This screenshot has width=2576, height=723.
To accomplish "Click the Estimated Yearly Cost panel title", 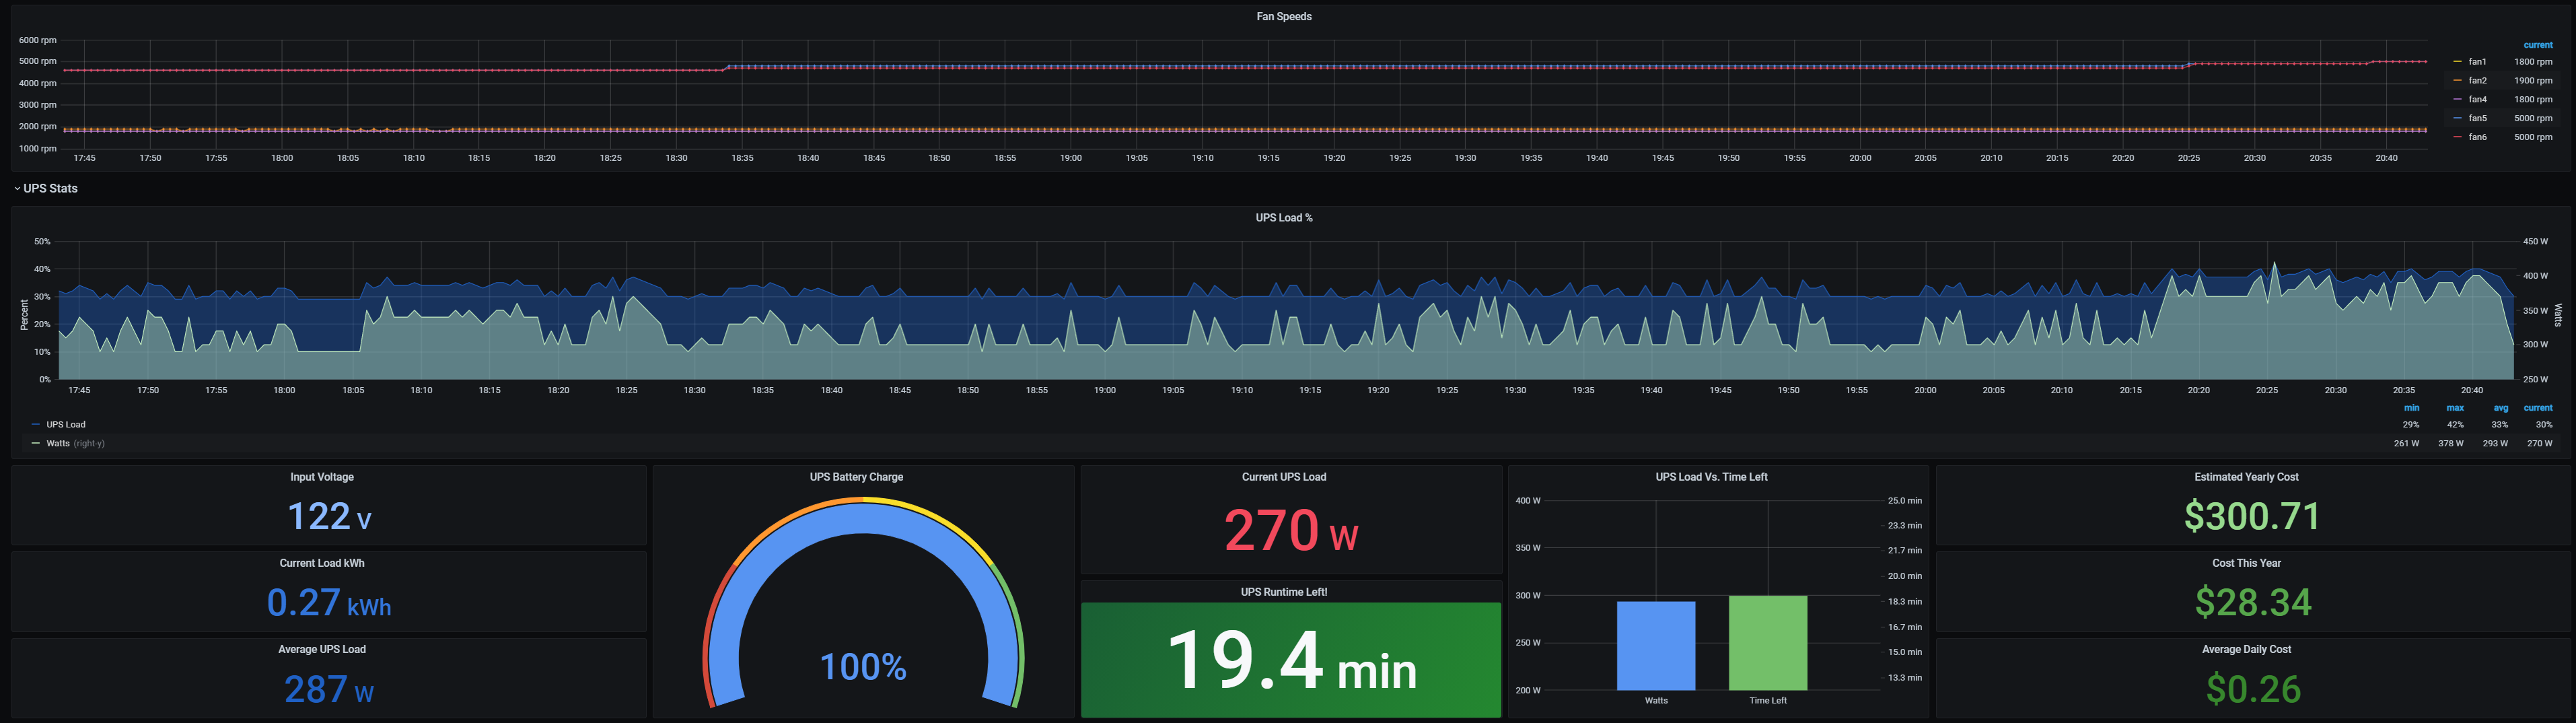I will (2246, 477).
